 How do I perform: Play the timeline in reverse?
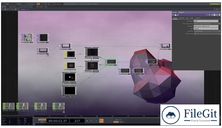96,121
